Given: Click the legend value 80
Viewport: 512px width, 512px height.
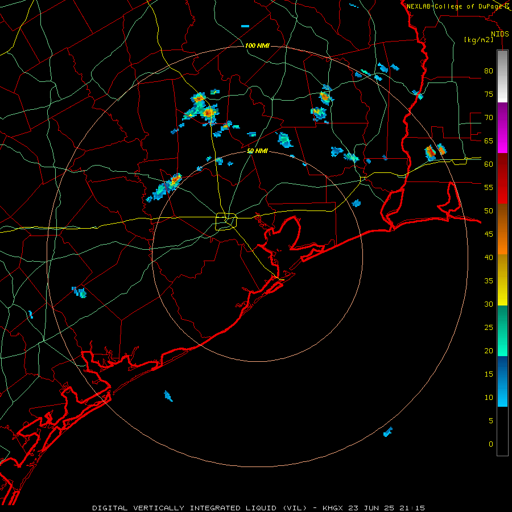Looking at the screenshot, I should pyautogui.click(x=489, y=71).
